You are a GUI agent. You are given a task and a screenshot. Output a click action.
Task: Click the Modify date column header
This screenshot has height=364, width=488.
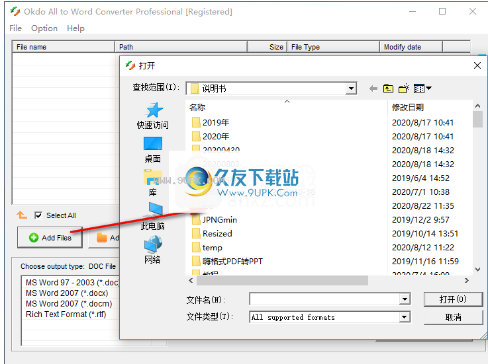[411, 47]
